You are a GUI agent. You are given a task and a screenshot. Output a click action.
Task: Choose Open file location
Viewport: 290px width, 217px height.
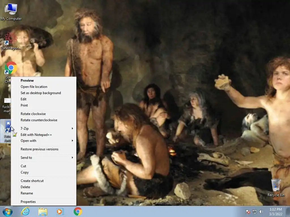(x=44, y=87)
